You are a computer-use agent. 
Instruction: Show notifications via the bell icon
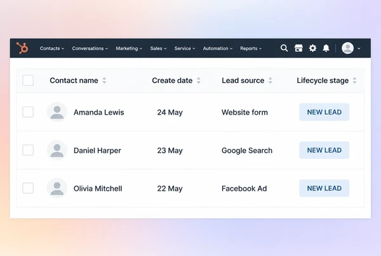click(x=326, y=48)
